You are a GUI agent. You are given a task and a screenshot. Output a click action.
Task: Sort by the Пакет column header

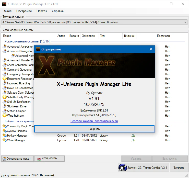pyautogui.click(x=29, y=36)
